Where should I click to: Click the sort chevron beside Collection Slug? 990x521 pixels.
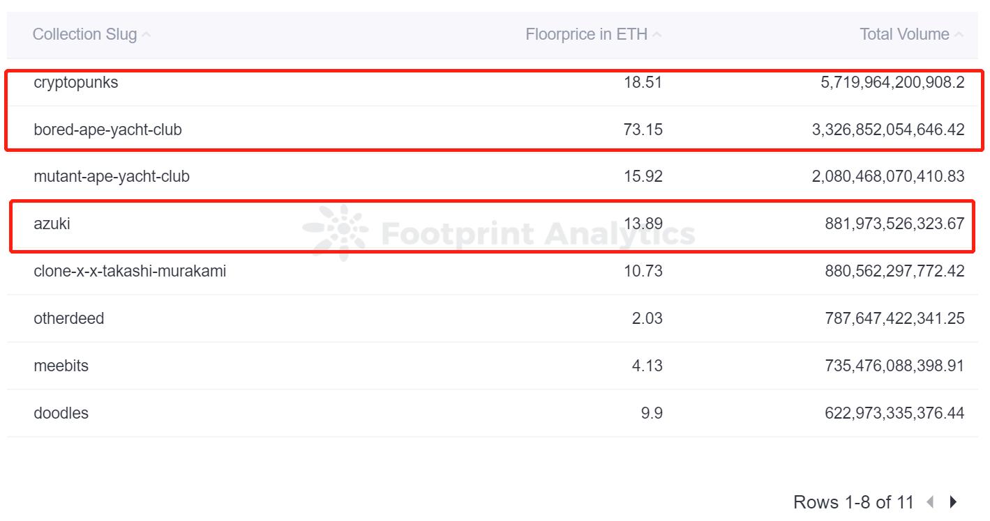[147, 35]
